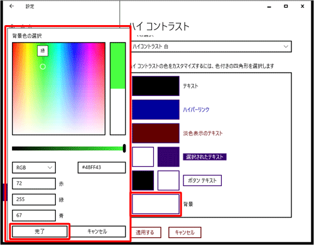Select the color selection circle marker
This screenshot has height=245, width=314.
(43, 66)
